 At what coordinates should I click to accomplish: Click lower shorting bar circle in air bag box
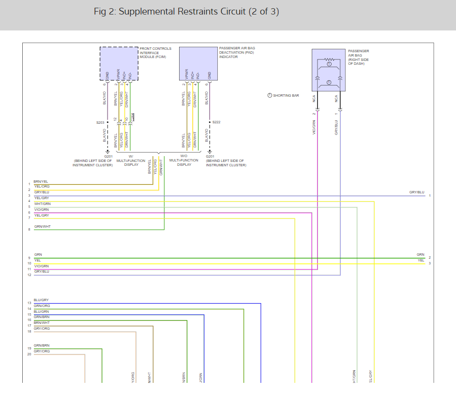(x=329, y=83)
